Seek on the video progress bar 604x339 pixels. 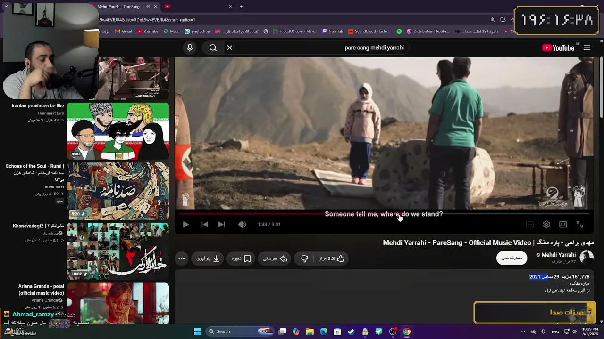[x=384, y=213]
